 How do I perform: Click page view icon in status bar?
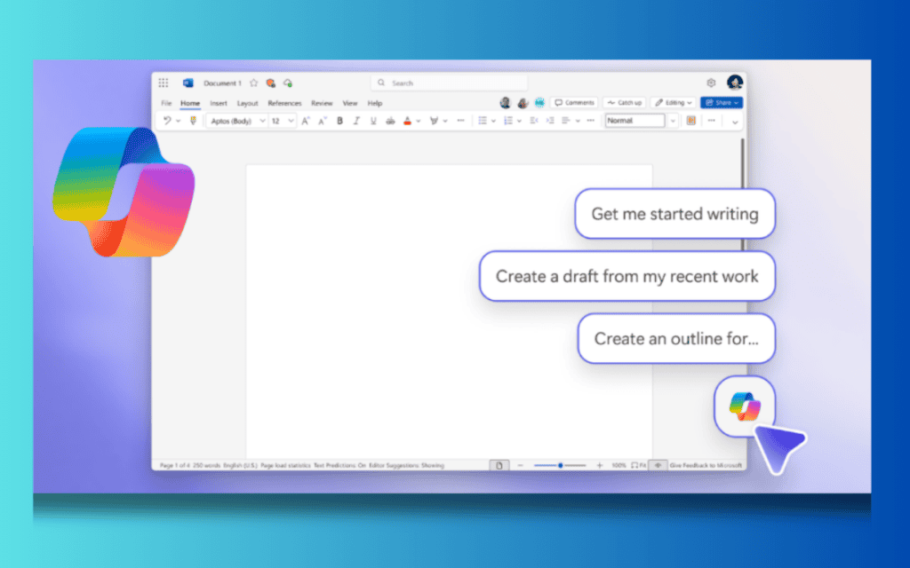499,465
